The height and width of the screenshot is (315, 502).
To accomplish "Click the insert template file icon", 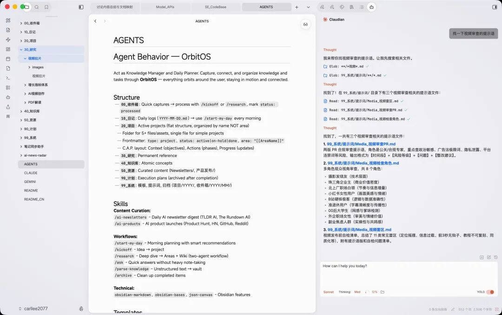I will pyautogui.click(x=8, y=68).
